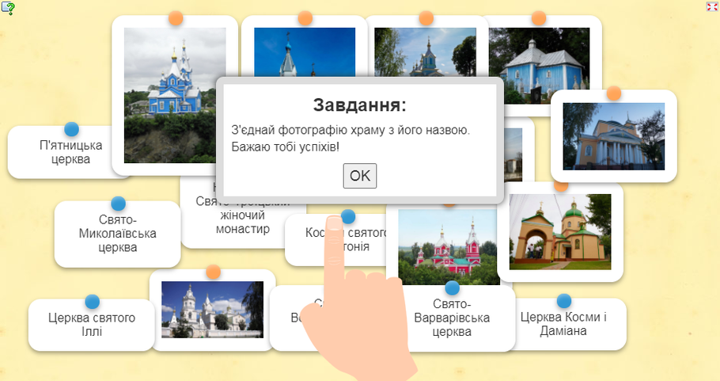Click orange pin on blue cliff church photo

click(176, 18)
